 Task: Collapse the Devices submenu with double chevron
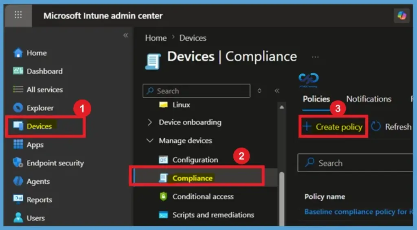coord(277,91)
